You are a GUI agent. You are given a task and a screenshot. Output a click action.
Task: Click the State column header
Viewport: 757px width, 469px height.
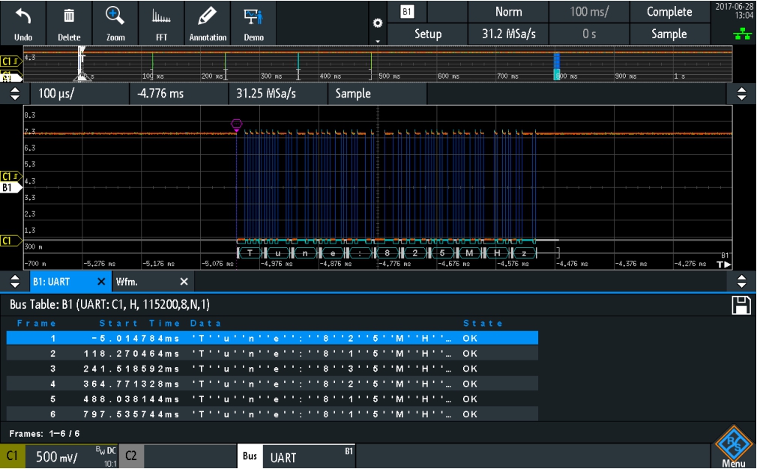click(483, 324)
